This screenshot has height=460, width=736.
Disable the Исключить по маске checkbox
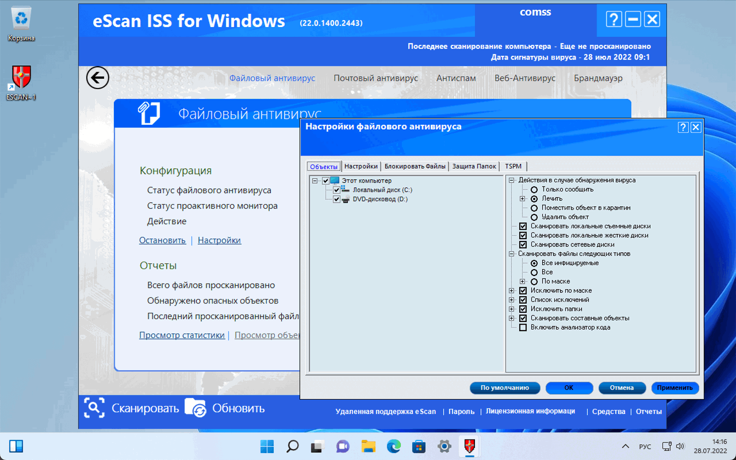pos(523,291)
